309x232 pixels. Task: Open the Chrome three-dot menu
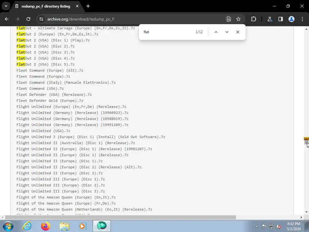(302, 19)
